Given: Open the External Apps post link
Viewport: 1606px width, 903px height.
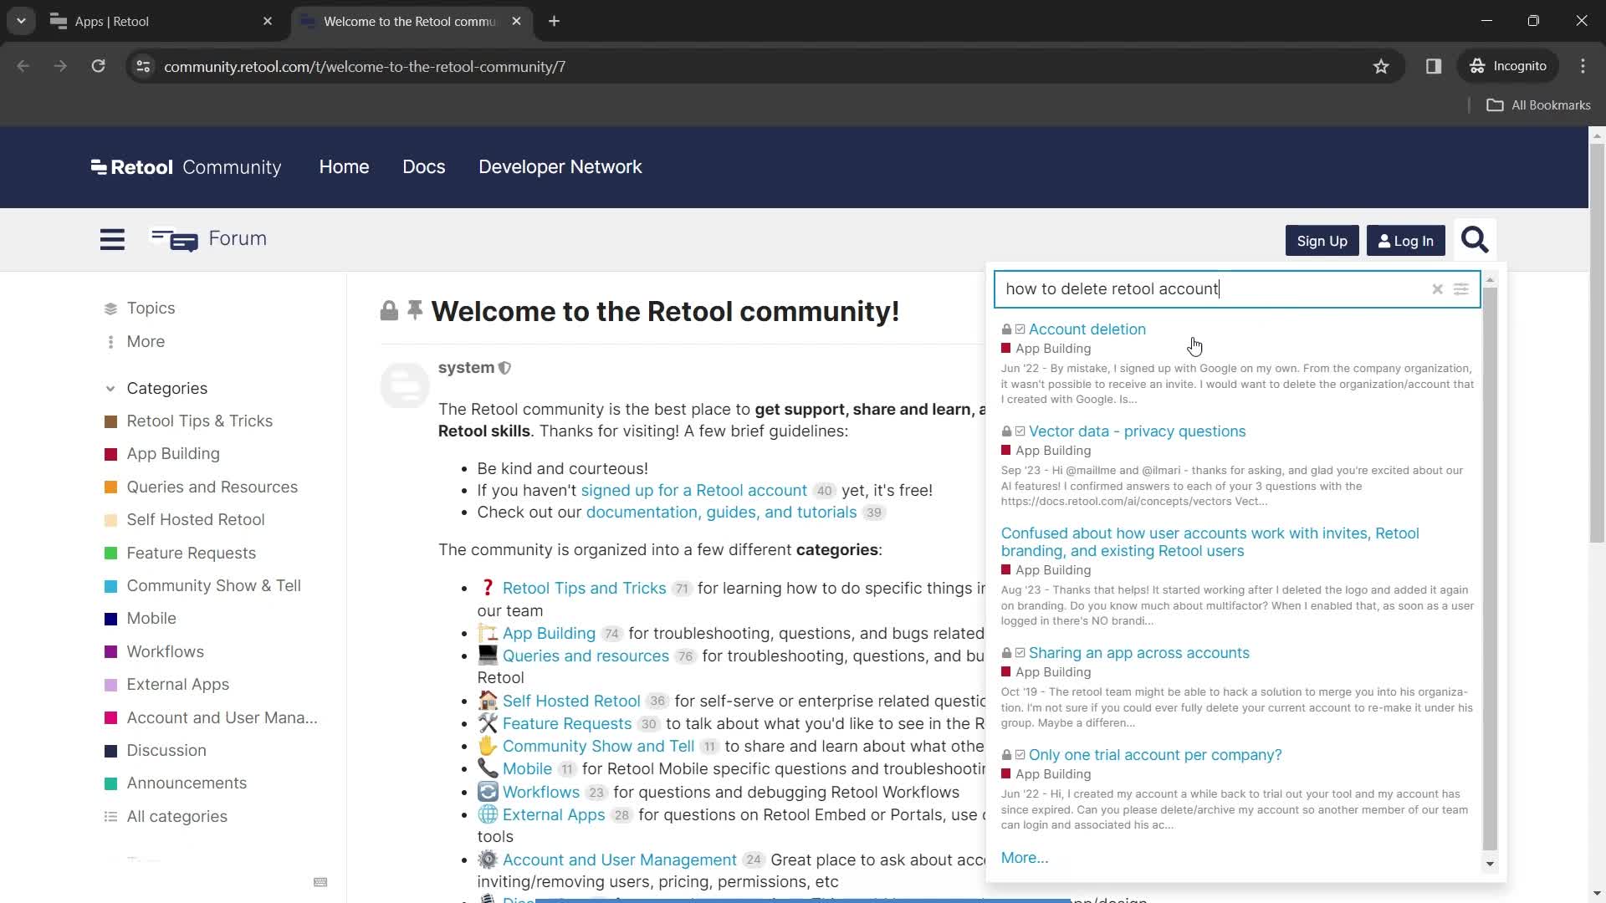Looking at the screenshot, I should click(553, 815).
